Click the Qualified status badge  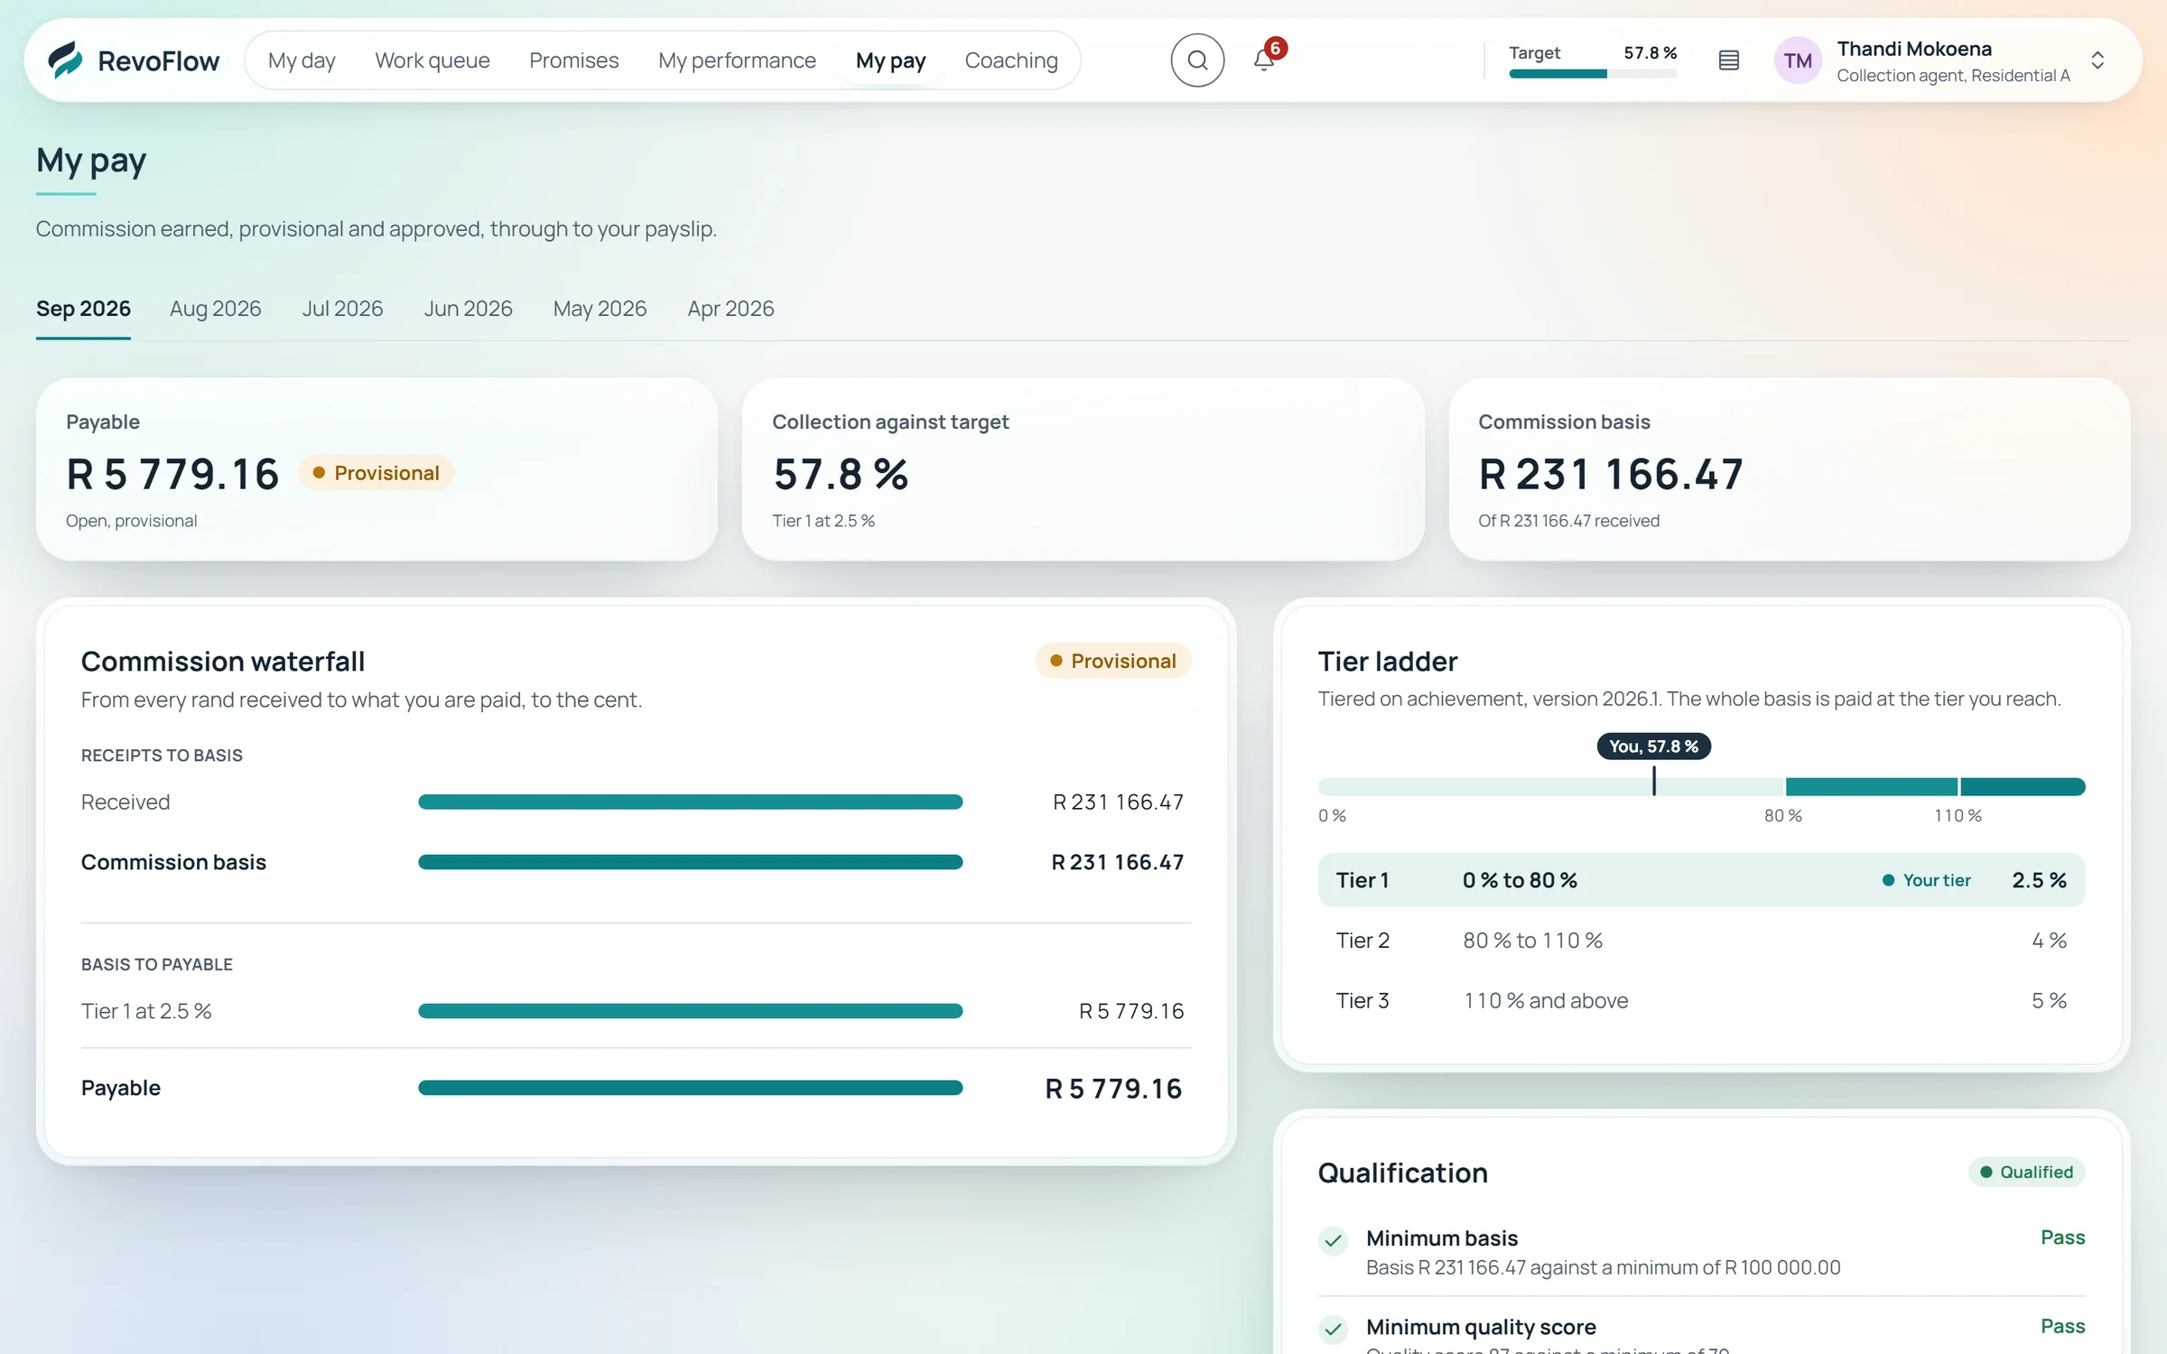click(x=2026, y=1172)
